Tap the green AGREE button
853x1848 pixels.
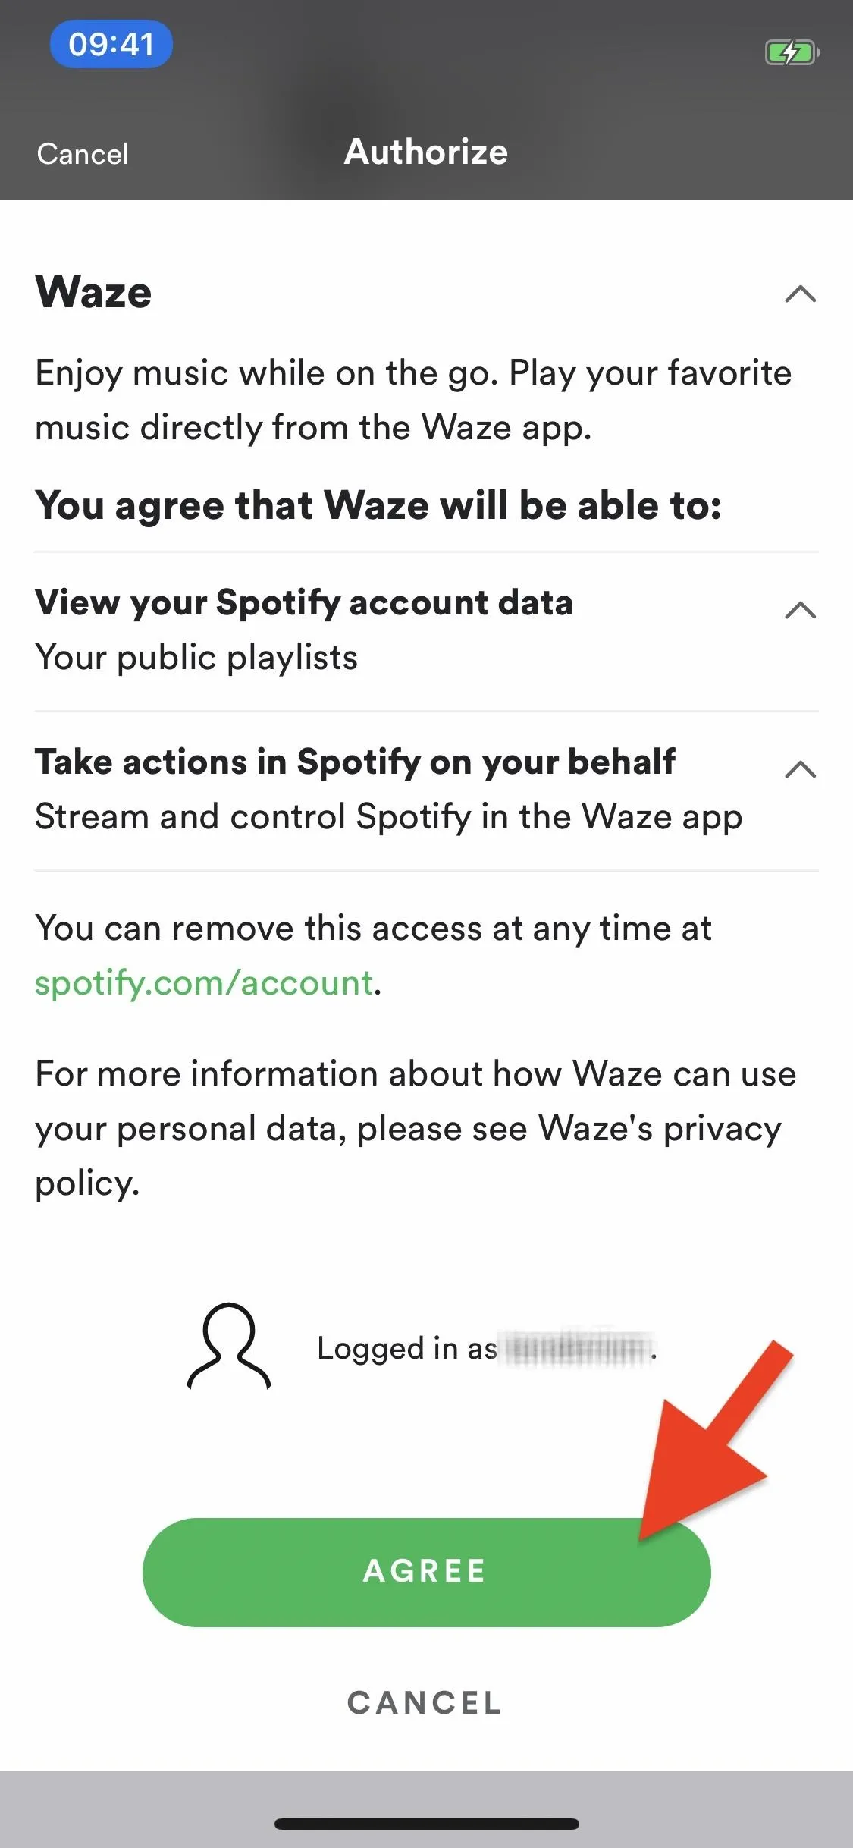pyautogui.click(x=426, y=1572)
